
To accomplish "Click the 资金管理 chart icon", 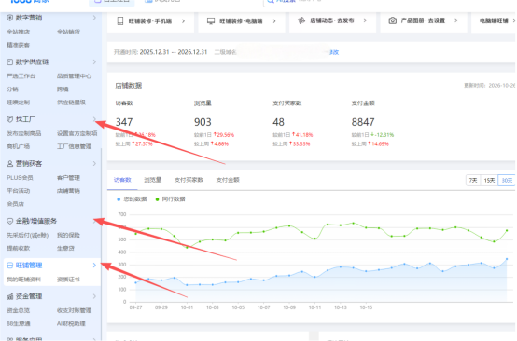I will pyautogui.click(x=10, y=296).
